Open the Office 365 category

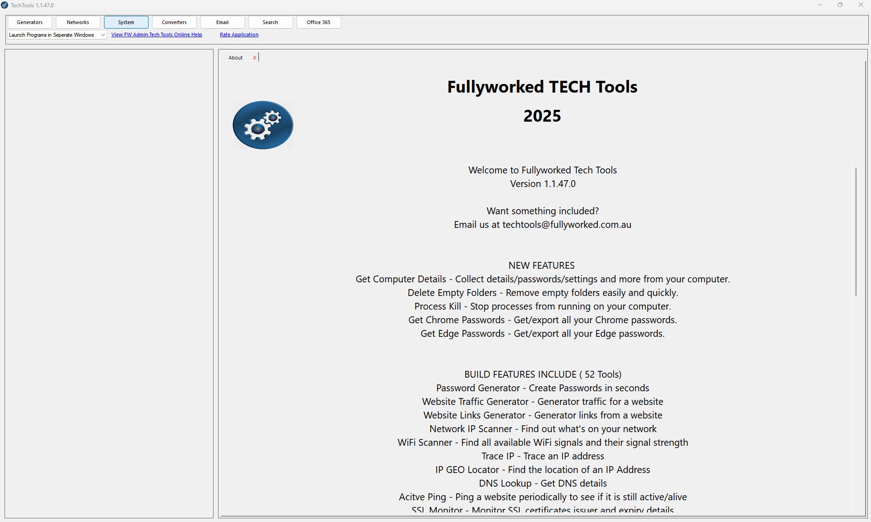coord(319,22)
